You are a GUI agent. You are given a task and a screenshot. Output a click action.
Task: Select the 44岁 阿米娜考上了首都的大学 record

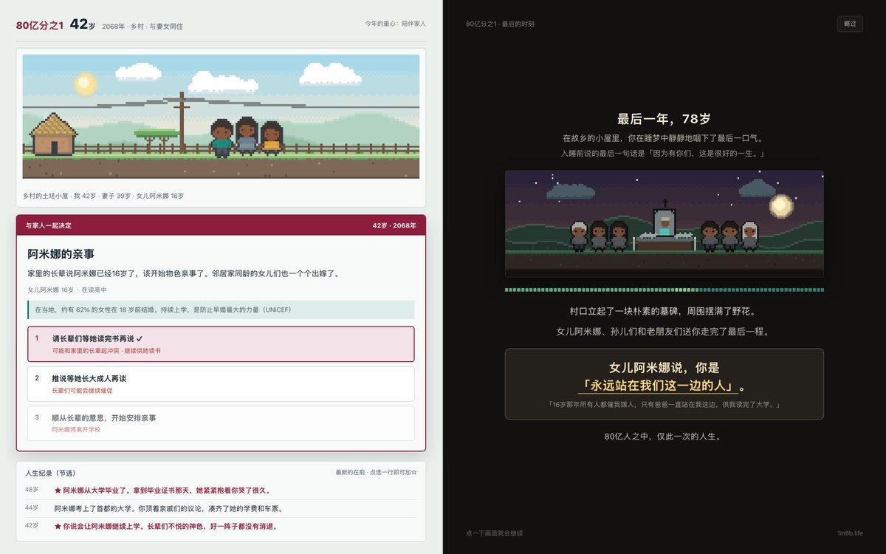(x=221, y=508)
